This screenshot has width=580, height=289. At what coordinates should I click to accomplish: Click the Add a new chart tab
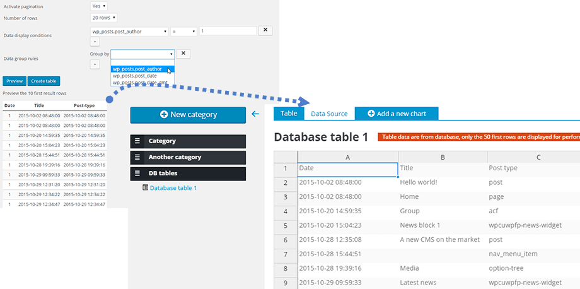(397, 114)
